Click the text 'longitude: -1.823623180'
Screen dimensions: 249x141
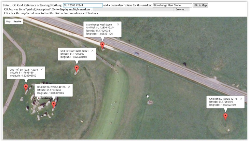[222, 105]
